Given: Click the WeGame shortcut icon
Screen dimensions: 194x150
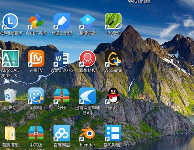Looking at the screenshot, I should 113,58.
